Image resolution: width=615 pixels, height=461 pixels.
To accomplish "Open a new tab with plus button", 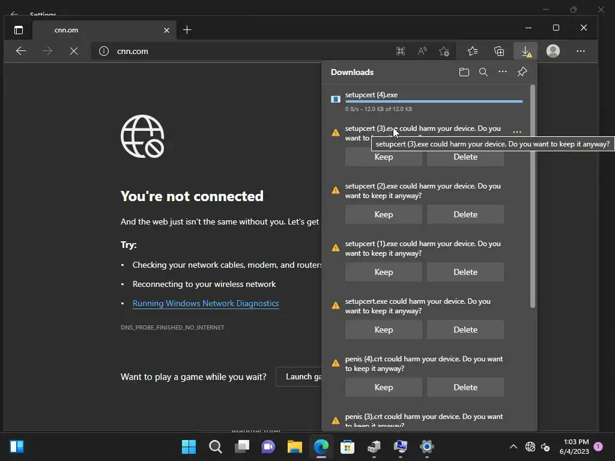I will pyautogui.click(x=187, y=30).
